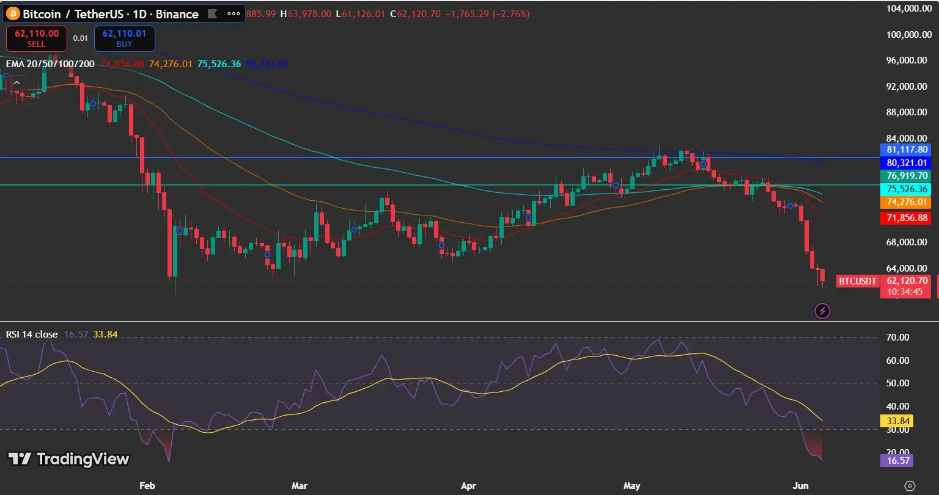Screen dimensions: 939x495
Task: Click the purple 16.57 RSI axis label
Action: [896, 460]
